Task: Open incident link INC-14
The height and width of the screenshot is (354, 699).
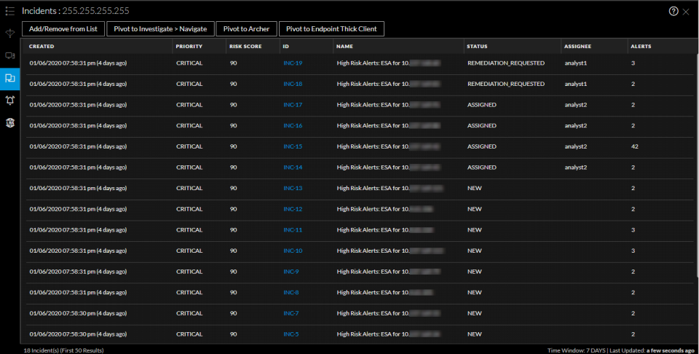Action: coord(293,168)
